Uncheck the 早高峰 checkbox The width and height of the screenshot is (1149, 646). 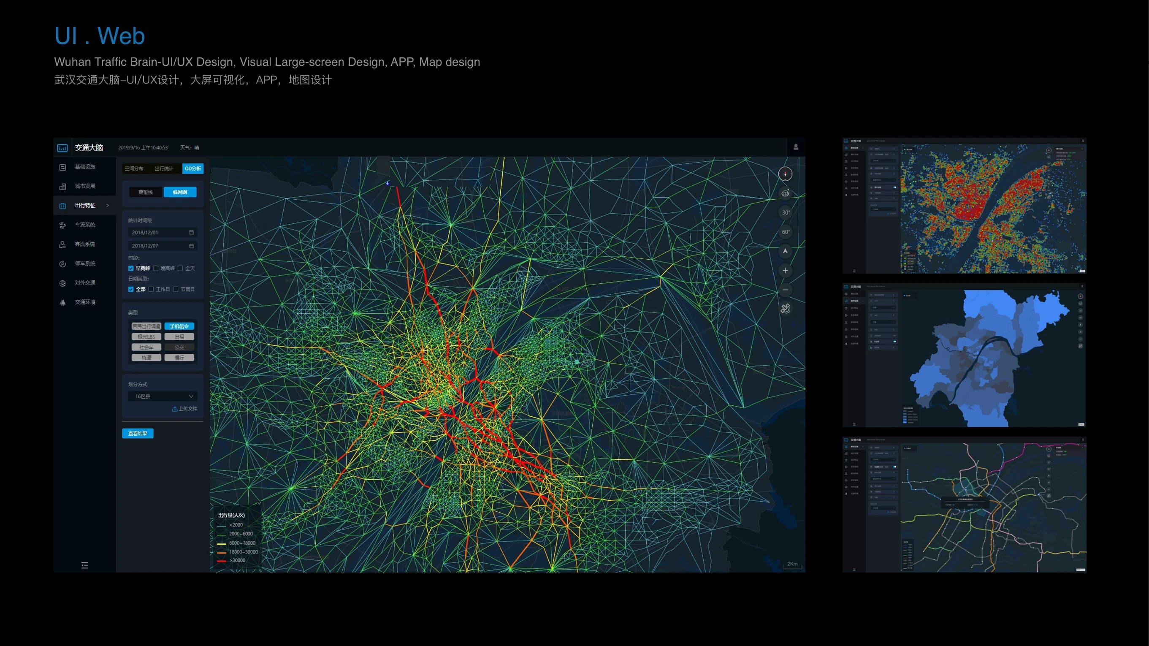coord(131,268)
